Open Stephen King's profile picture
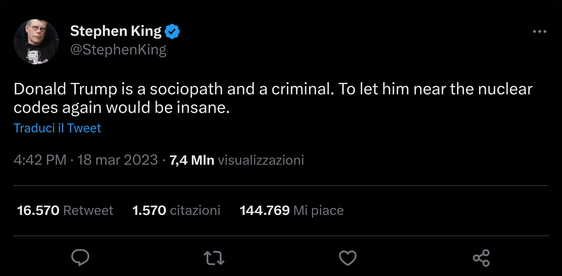This screenshot has width=562, height=276. (36, 42)
